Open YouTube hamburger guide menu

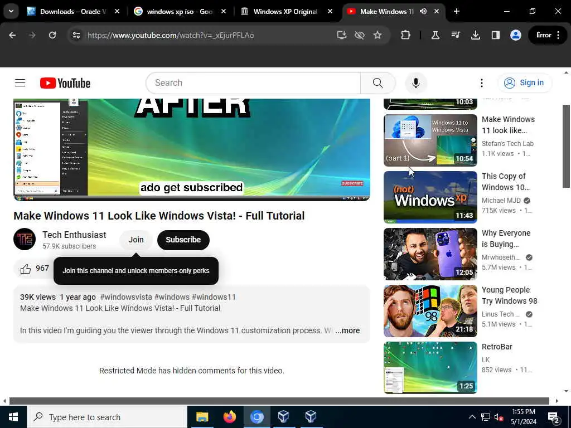(x=20, y=83)
